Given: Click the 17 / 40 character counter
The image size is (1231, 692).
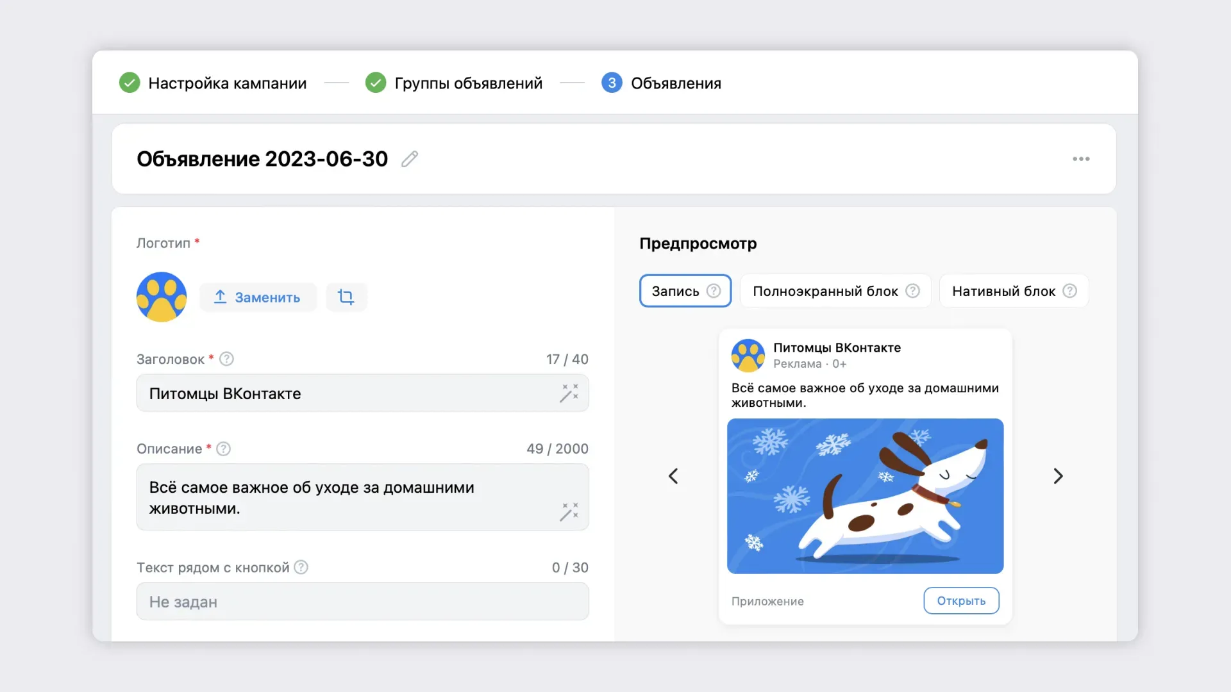Looking at the screenshot, I should pyautogui.click(x=567, y=359).
